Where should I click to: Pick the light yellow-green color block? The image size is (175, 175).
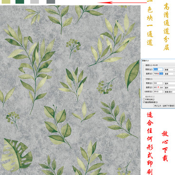pyautogui.click(x=6, y=1)
